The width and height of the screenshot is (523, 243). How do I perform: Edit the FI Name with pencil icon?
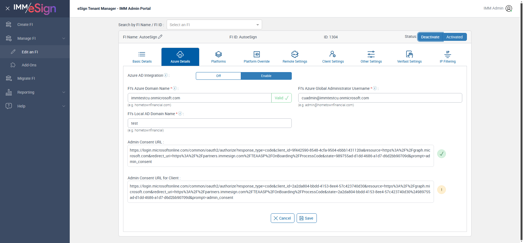160,37
